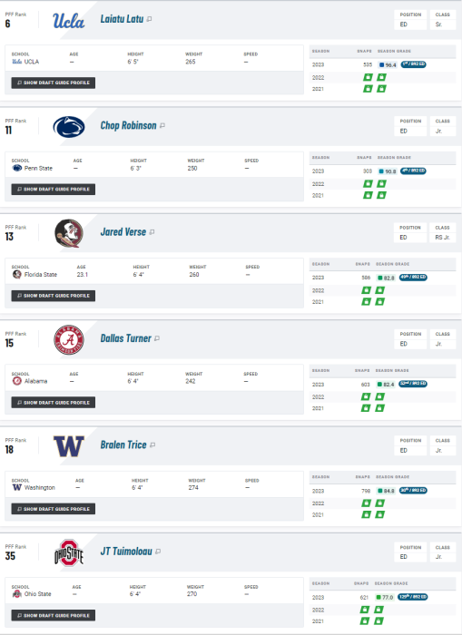Click JT Tuimoloau's 2023 ED rank badge

pyautogui.click(x=413, y=597)
